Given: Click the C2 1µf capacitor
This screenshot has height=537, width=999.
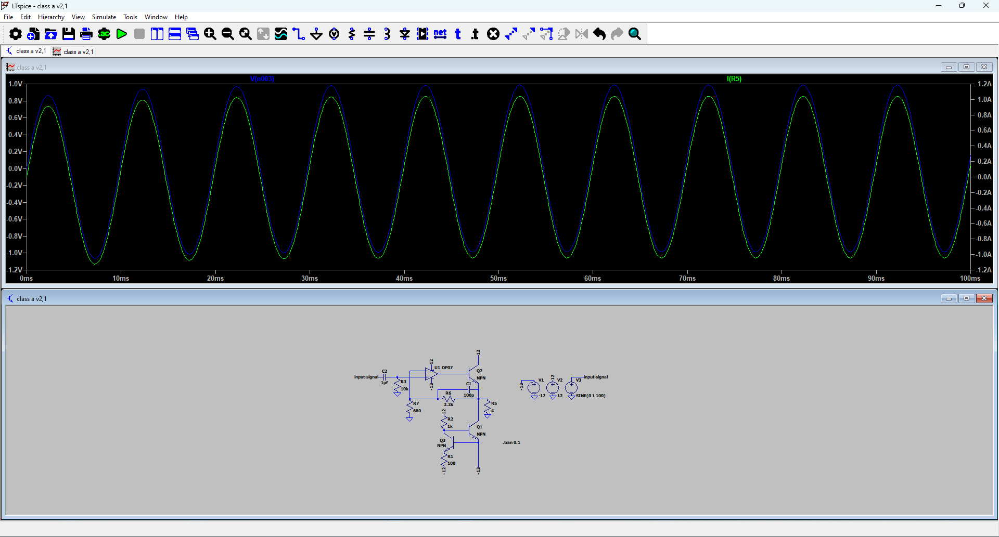Looking at the screenshot, I should click(x=385, y=377).
